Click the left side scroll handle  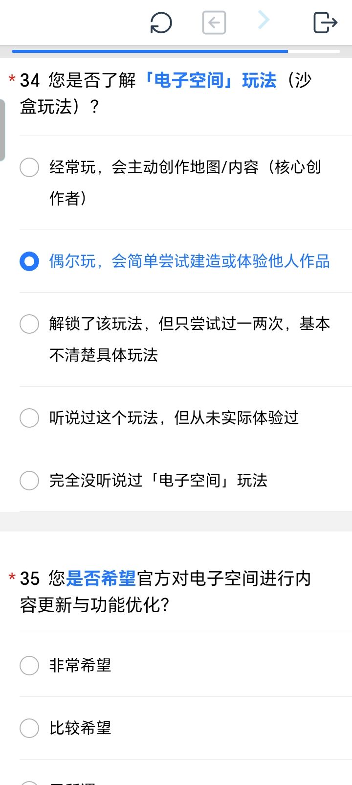(2, 130)
